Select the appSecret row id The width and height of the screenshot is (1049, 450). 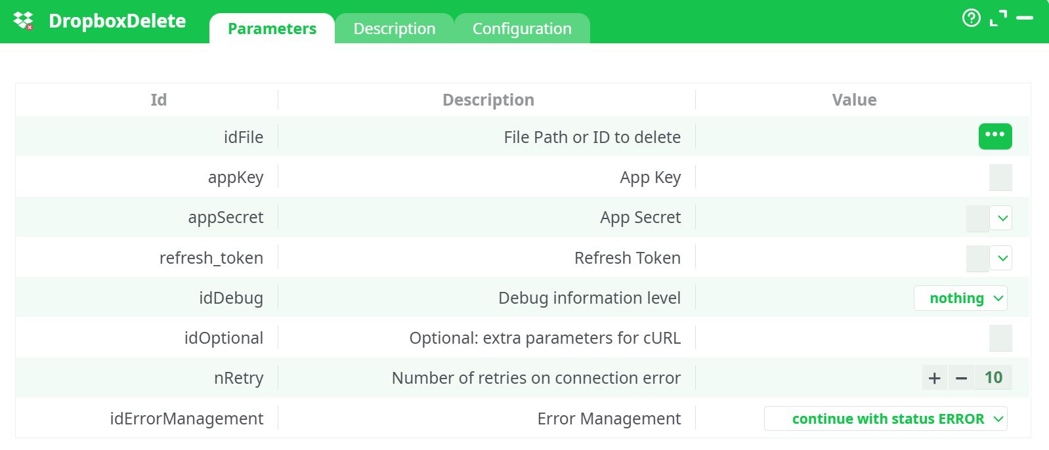point(226,218)
